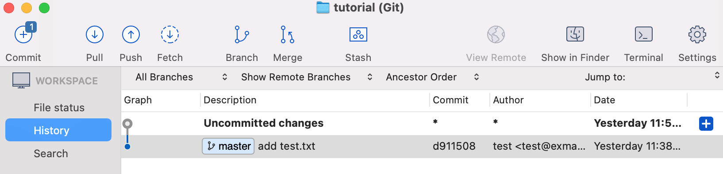This screenshot has width=723, height=174.
Task: Open the Jump to selector
Action: coord(650,77)
